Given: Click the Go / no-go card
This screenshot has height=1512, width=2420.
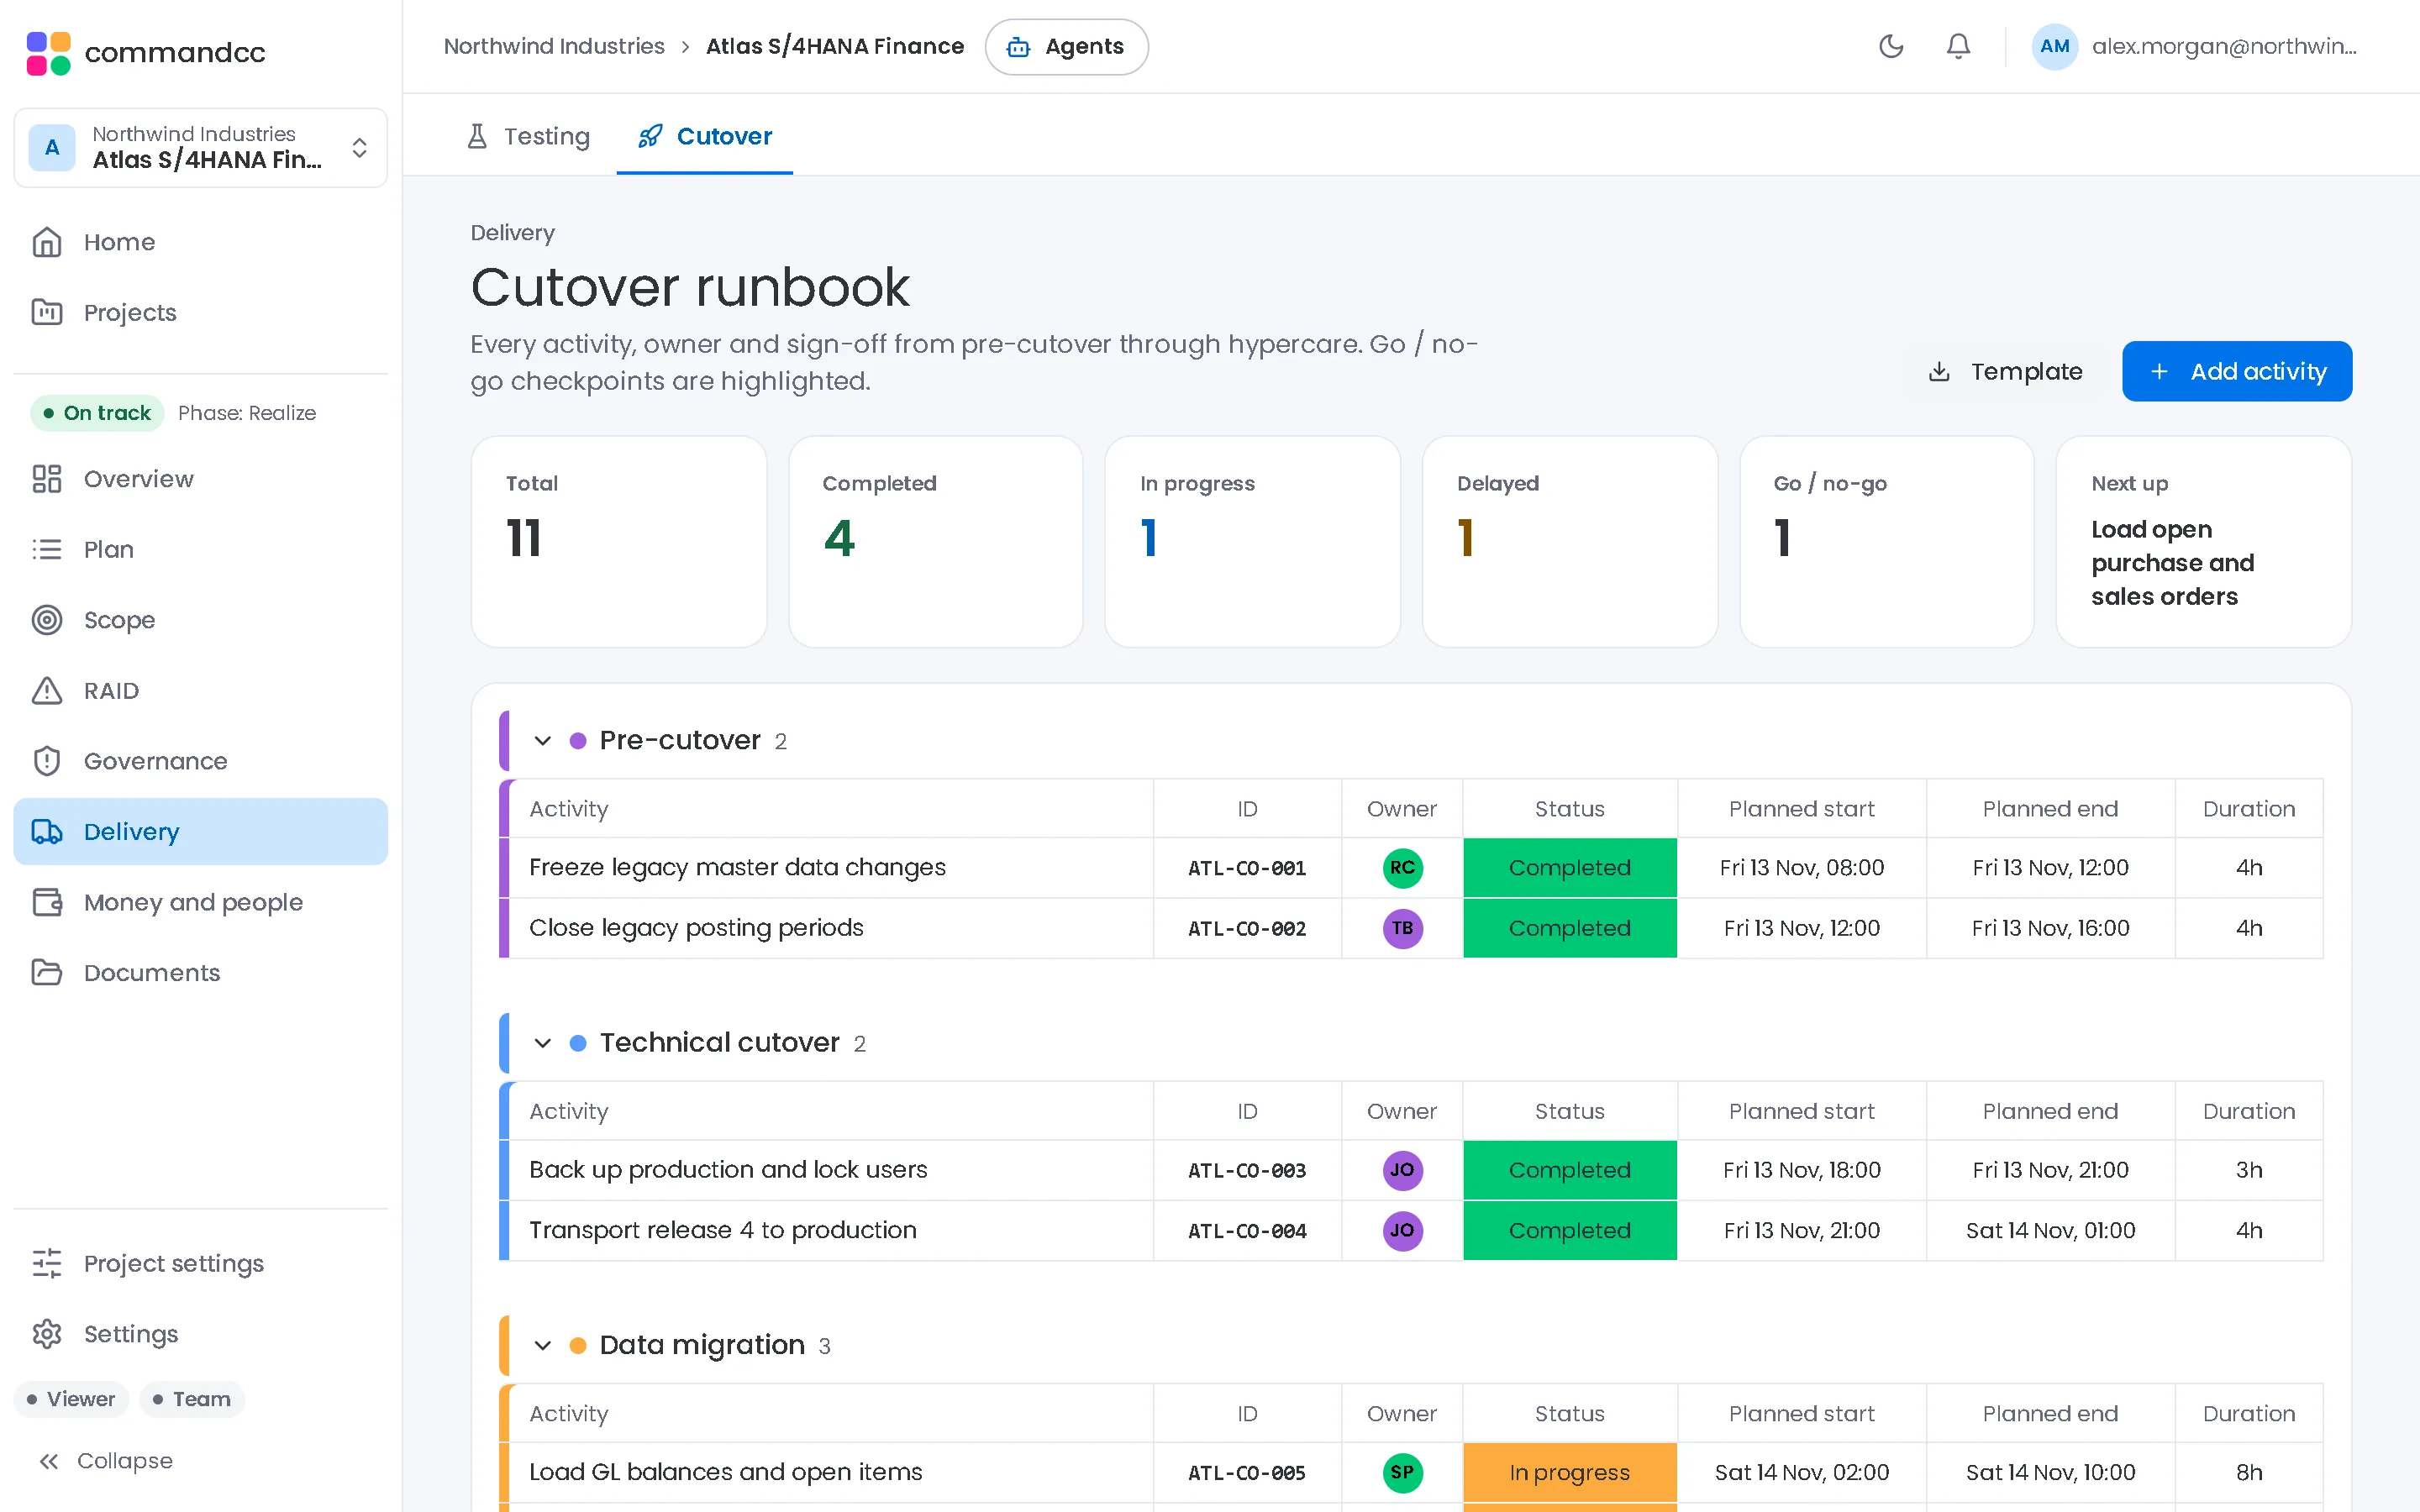Looking at the screenshot, I should tap(1886, 541).
